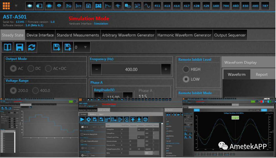Click the Simulation hardware interface link
This screenshot has height=158, width=276.
101,23
